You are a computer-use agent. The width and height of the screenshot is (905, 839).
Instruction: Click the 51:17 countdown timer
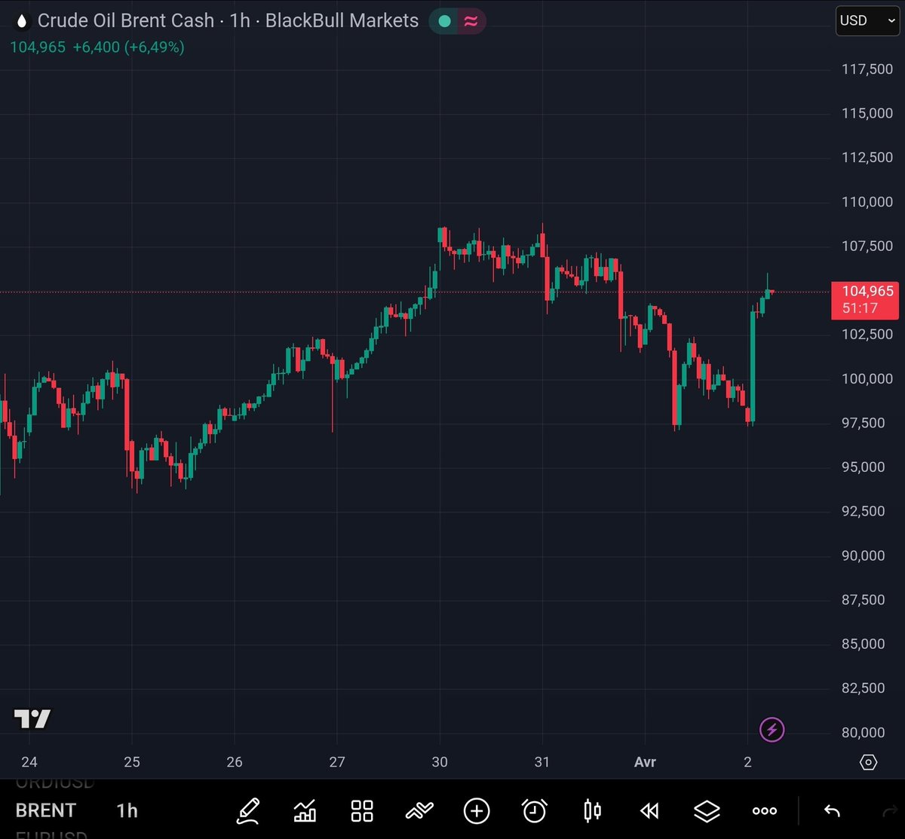(861, 308)
